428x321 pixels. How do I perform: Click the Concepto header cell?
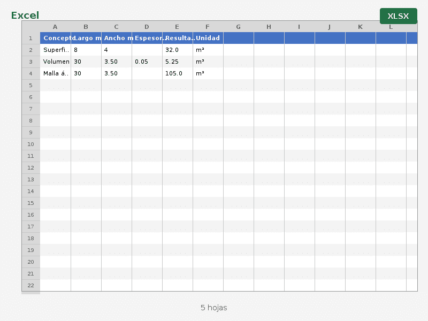click(x=56, y=38)
